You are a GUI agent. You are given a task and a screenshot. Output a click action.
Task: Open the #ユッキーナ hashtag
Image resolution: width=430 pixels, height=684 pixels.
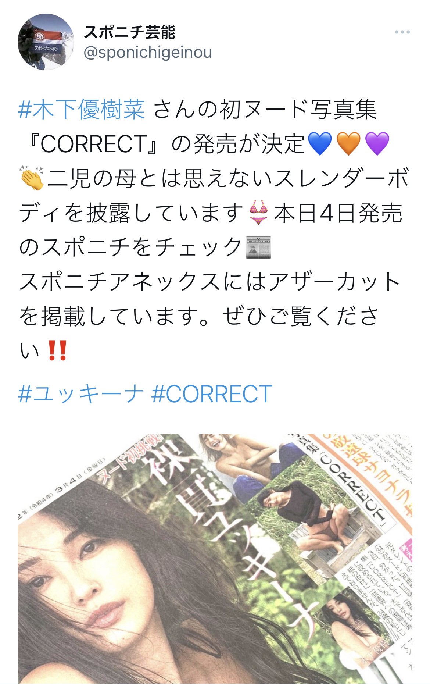[x=80, y=394]
